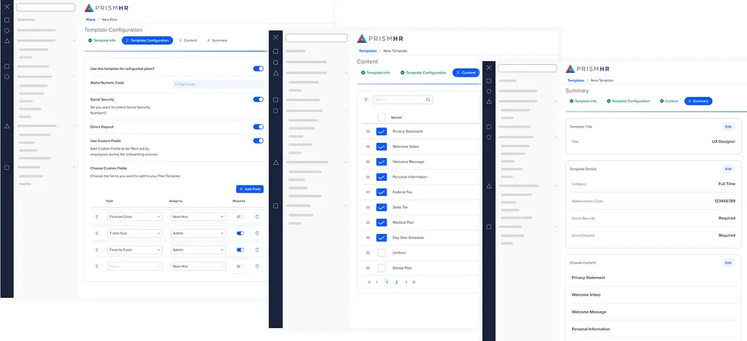Click drag handle for Welcome Video row
This screenshot has height=341, width=747.
[x=368, y=146]
